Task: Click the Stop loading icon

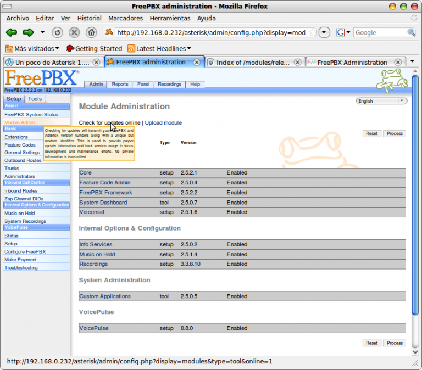Action: pos(74,32)
